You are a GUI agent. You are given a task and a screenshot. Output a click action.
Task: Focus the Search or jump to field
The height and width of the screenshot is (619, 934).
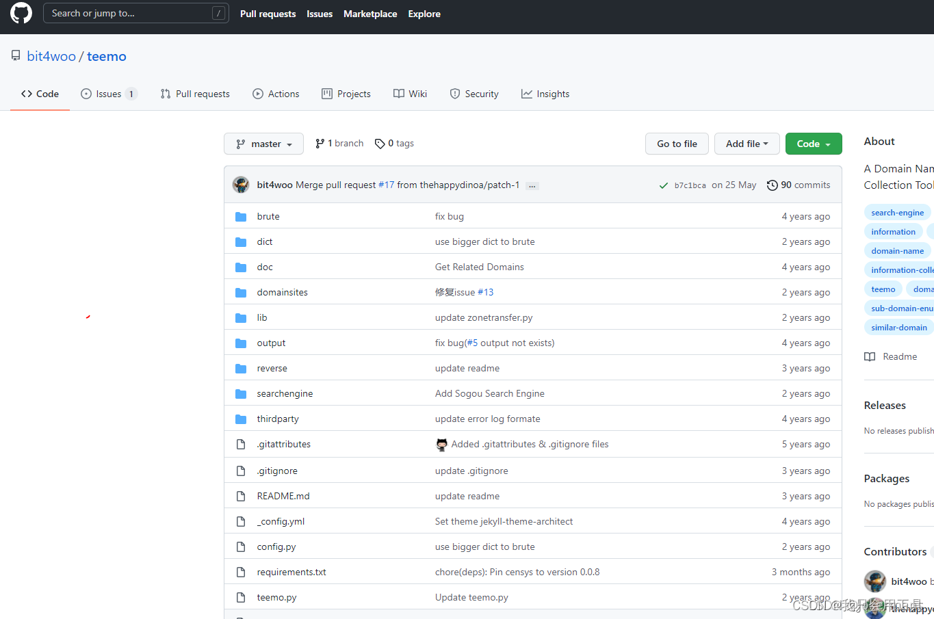coord(136,13)
